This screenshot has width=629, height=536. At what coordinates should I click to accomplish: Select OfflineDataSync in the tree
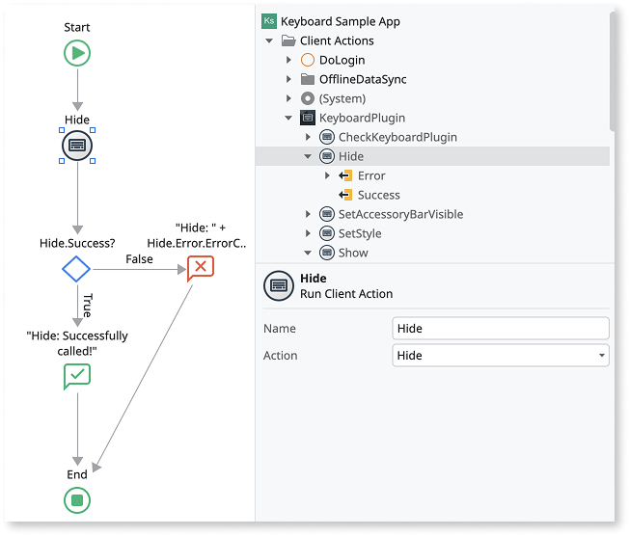coord(363,79)
